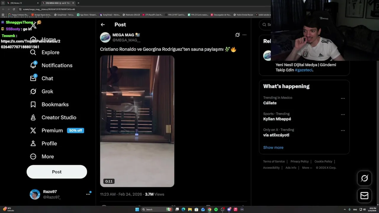Open File Explorer from the taskbar
Screen dimensions: 379x213
click(x=190, y=209)
